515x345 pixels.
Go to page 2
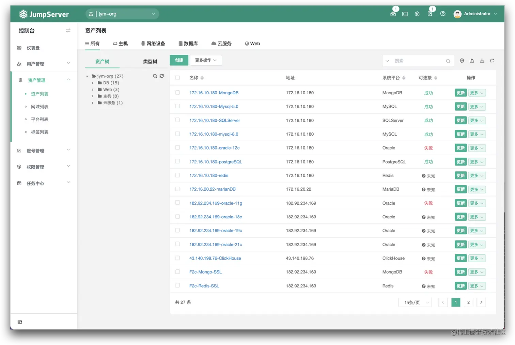click(468, 302)
